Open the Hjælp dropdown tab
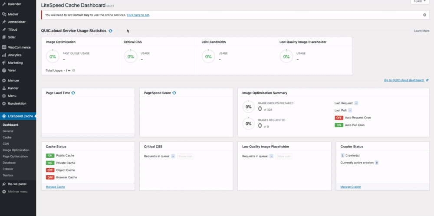This screenshot has width=434, height=216. [420, 2]
